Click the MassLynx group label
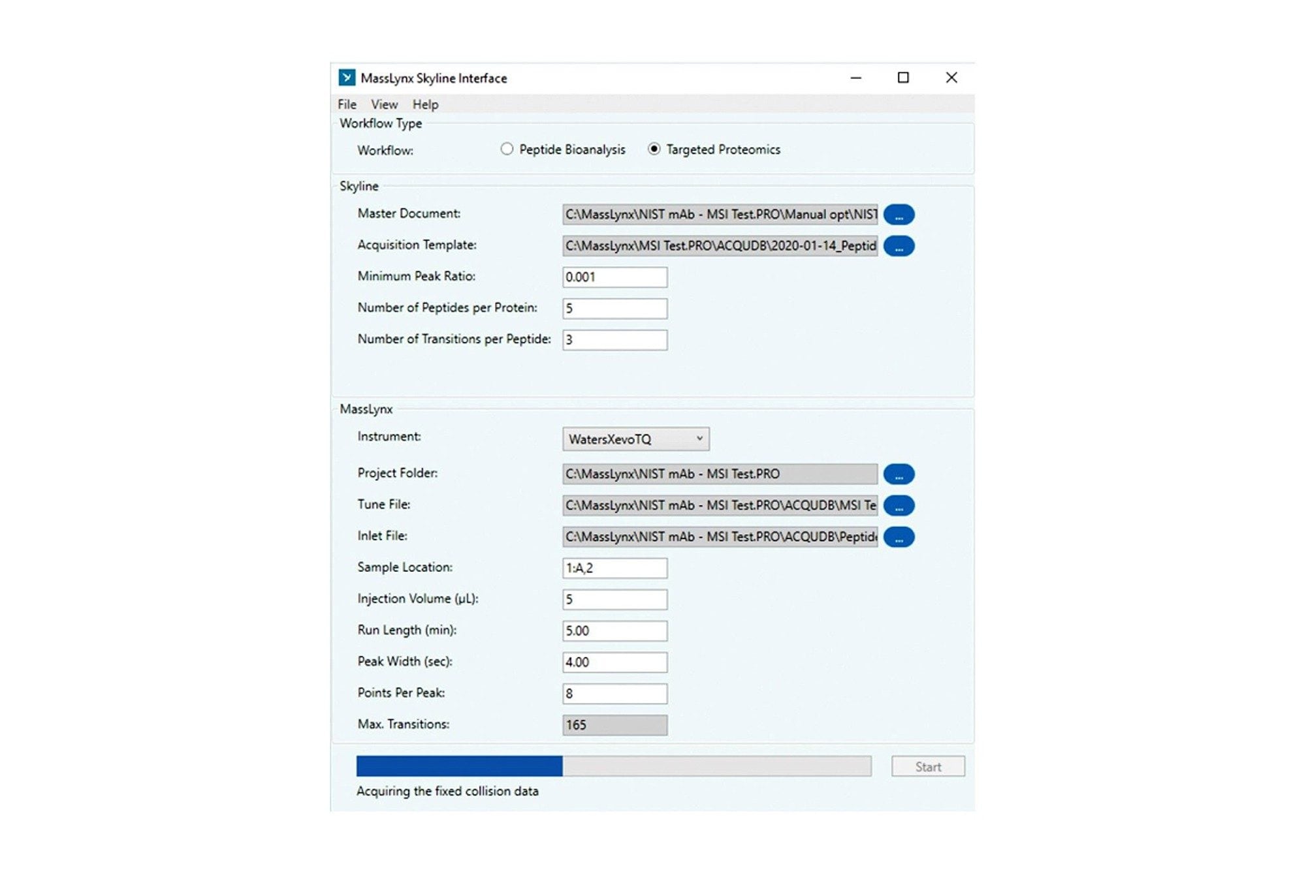Image resolution: width=1306 pixels, height=870 pixels. pyautogui.click(x=366, y=409)
